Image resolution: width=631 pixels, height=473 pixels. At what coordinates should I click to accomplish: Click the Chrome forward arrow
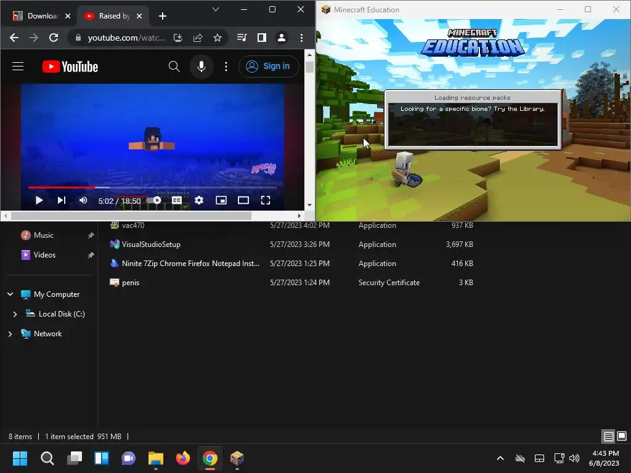(34, 38)
